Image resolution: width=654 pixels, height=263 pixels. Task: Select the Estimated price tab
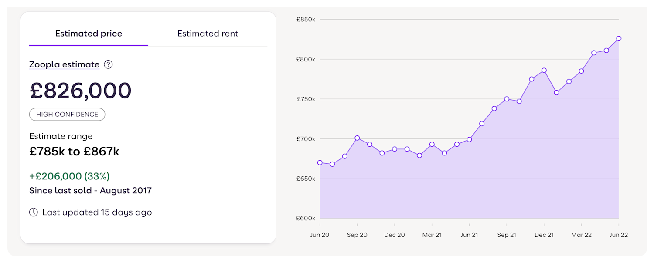[89, 33]
